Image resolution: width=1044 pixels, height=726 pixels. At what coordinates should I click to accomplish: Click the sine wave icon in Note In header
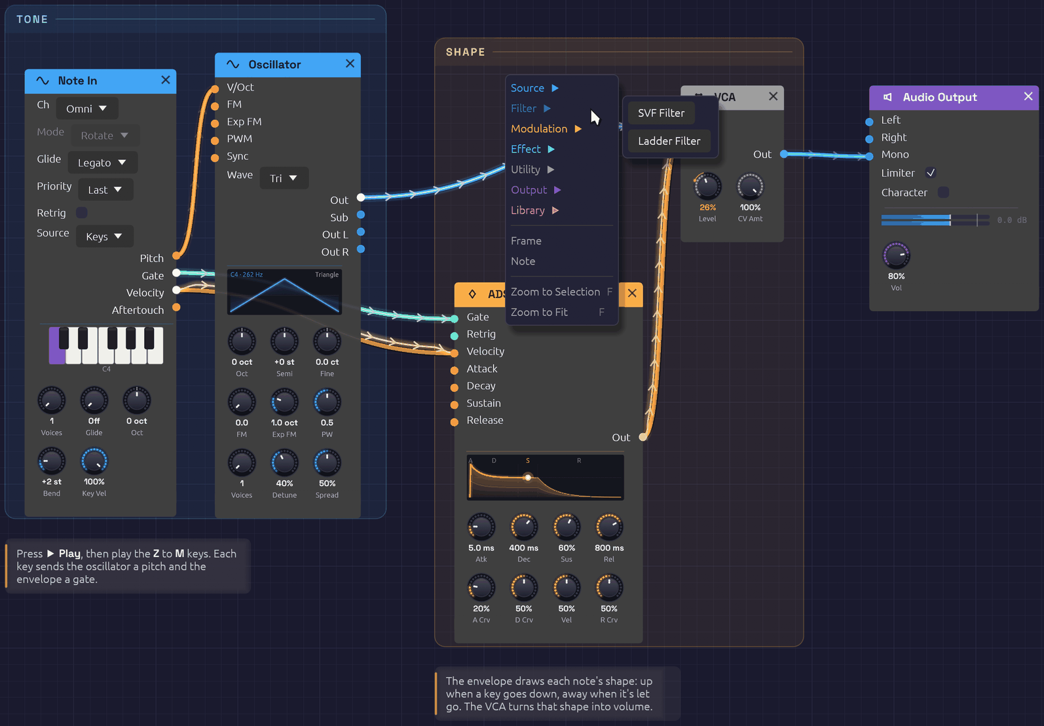(43, 81)
